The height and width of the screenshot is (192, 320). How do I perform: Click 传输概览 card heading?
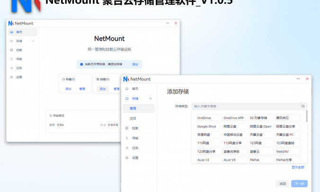(57, 116)
